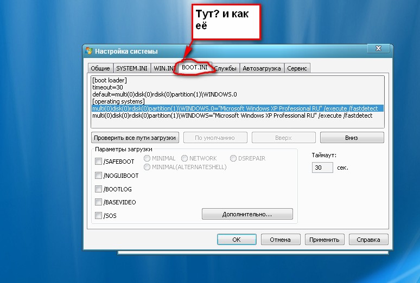Viewport: 420px width, 283px height.
Task: Select the MINIMAL radio button
Action: click(147, 158)
